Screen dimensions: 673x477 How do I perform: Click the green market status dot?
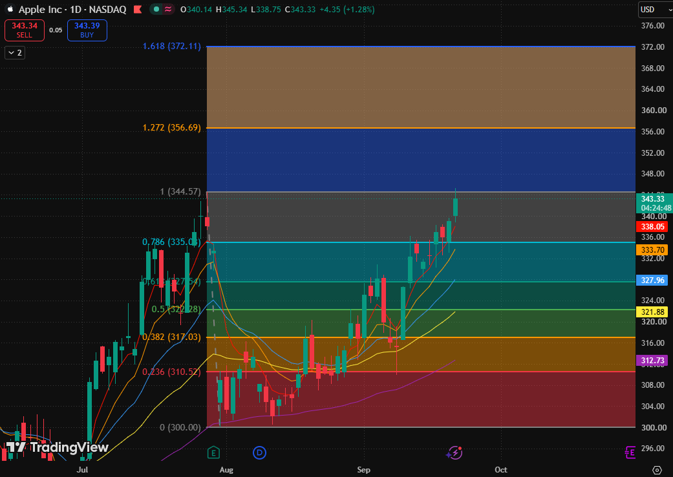coord(156,10)
